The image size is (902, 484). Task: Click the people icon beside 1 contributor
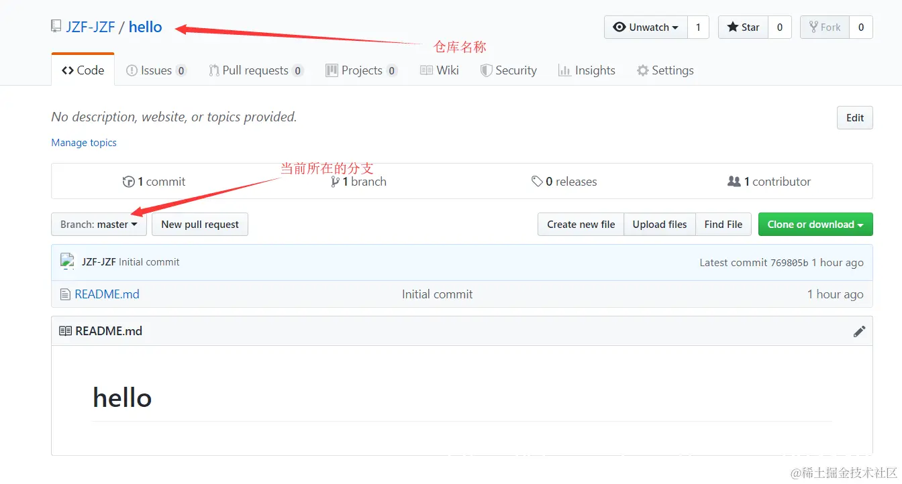(734, 182)
